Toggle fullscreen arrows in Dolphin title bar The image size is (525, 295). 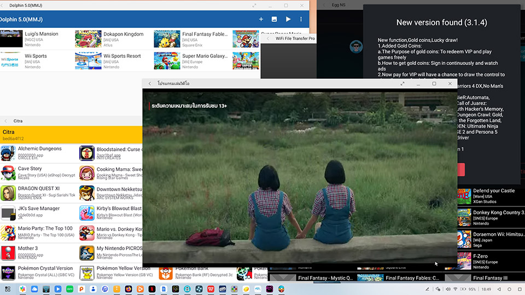[254, 5]
